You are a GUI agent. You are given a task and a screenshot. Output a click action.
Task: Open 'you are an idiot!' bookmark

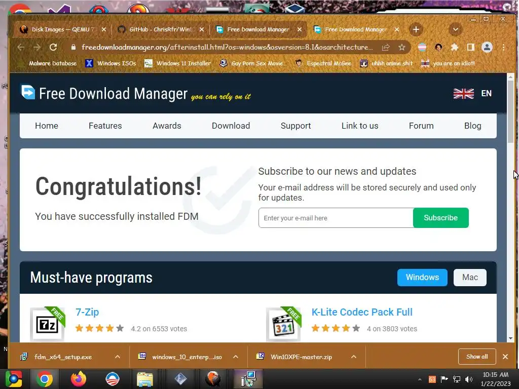[448, 63]
